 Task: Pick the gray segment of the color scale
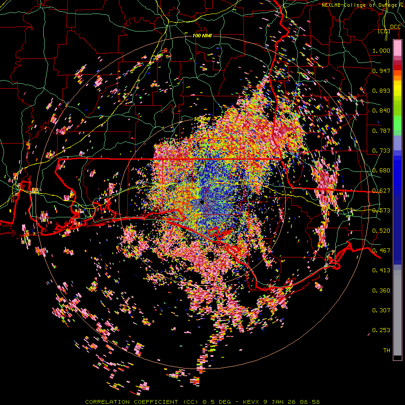point(397,313)
